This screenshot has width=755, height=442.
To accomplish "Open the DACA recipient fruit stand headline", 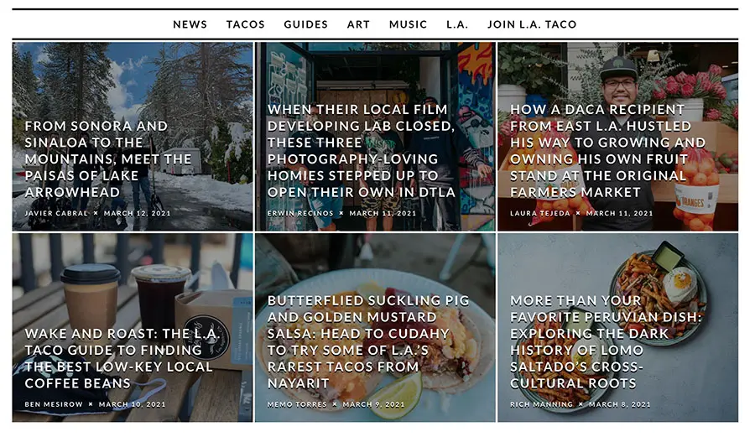I will pyautogui.click(x=607, y=151).
